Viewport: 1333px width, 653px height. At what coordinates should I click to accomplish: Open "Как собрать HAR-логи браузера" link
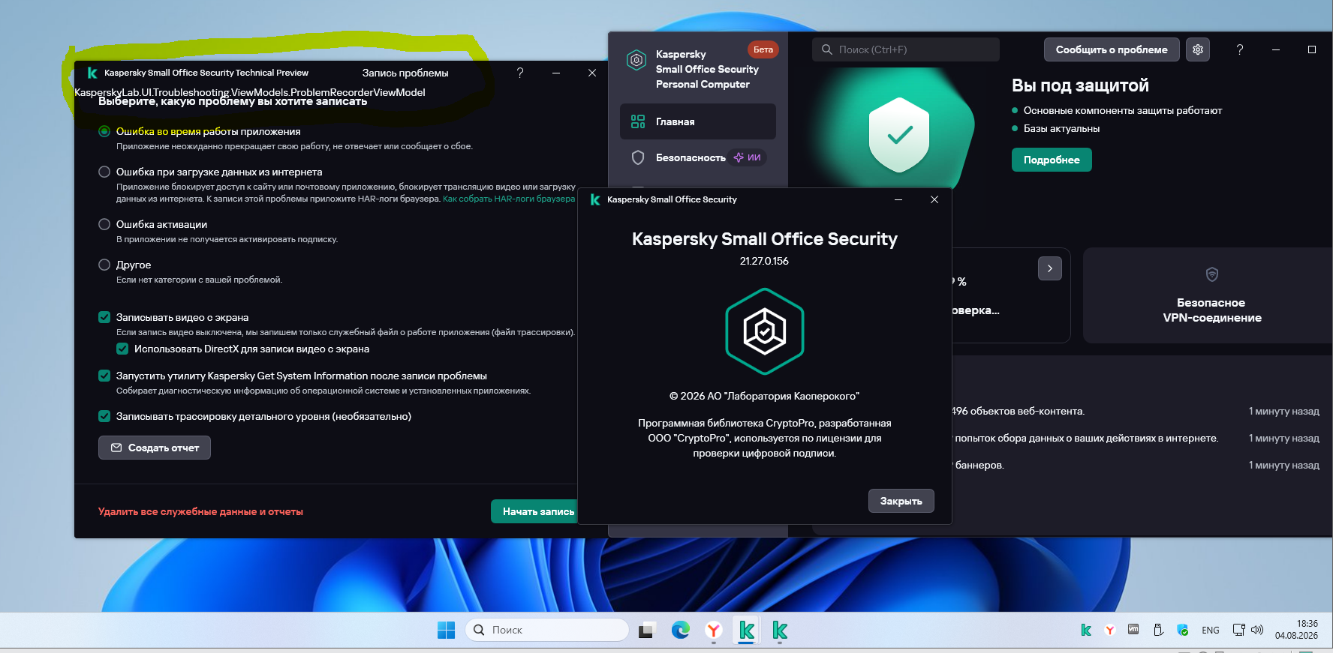coord(509,199)
